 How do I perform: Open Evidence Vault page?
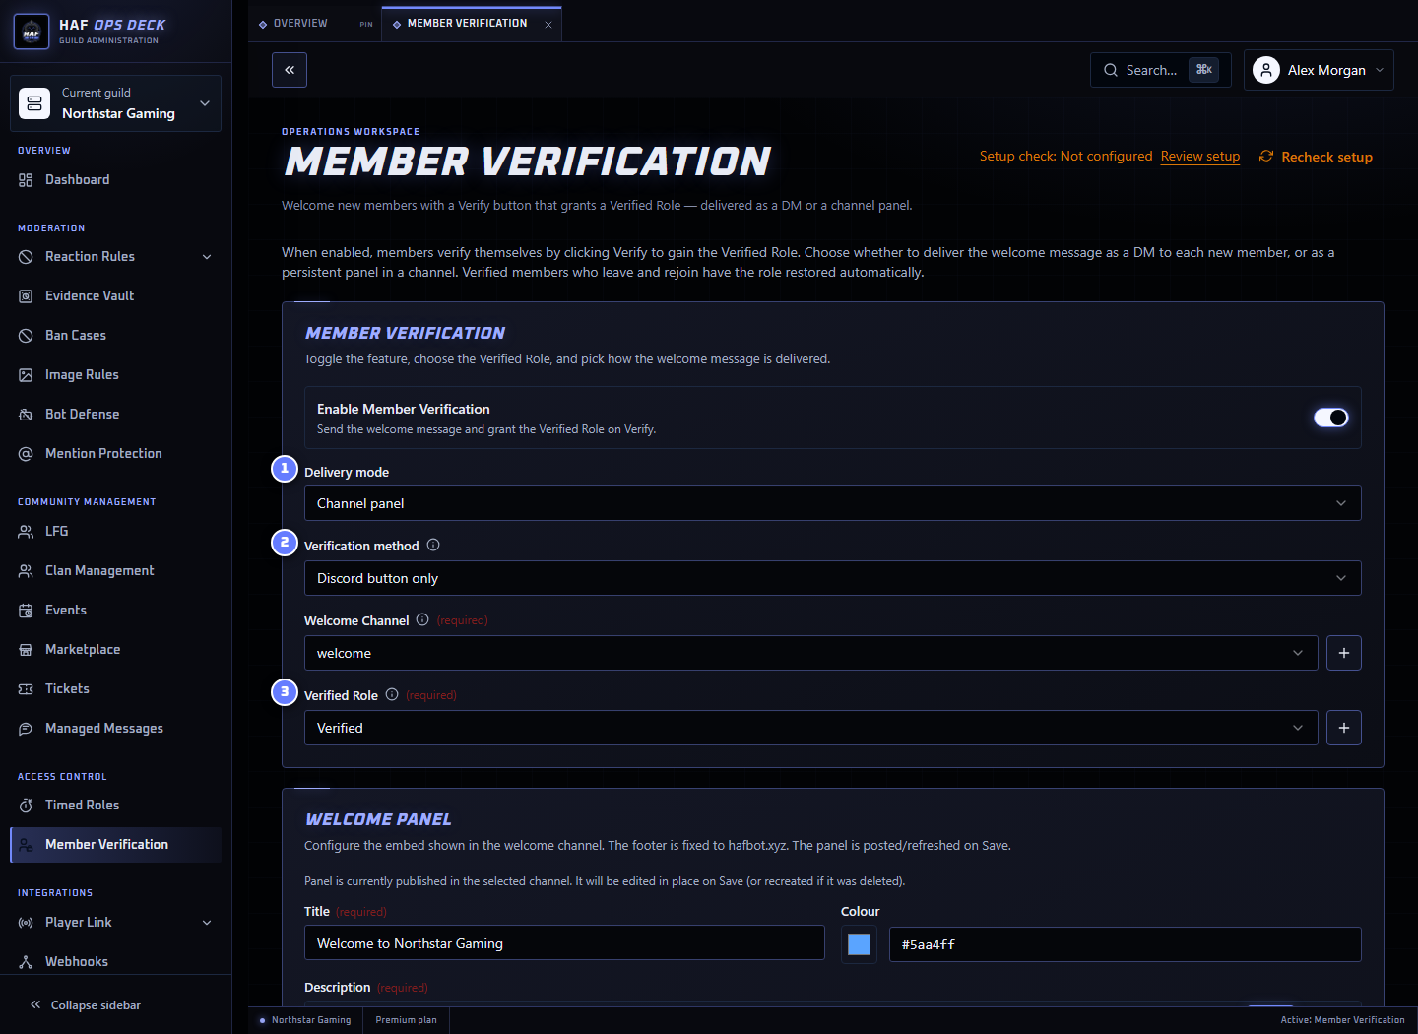[115, 296]
